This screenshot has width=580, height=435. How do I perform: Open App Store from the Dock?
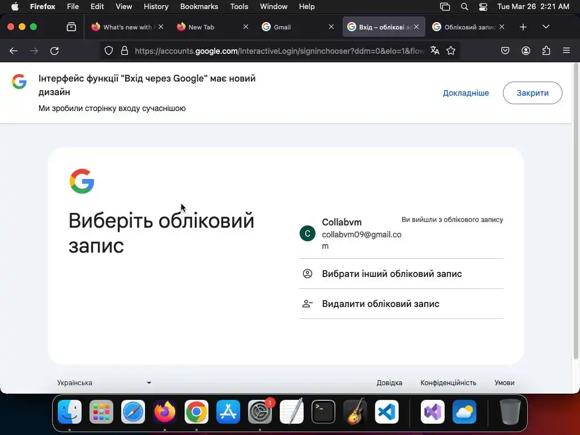pyautogui.click(x=228, y=412)
